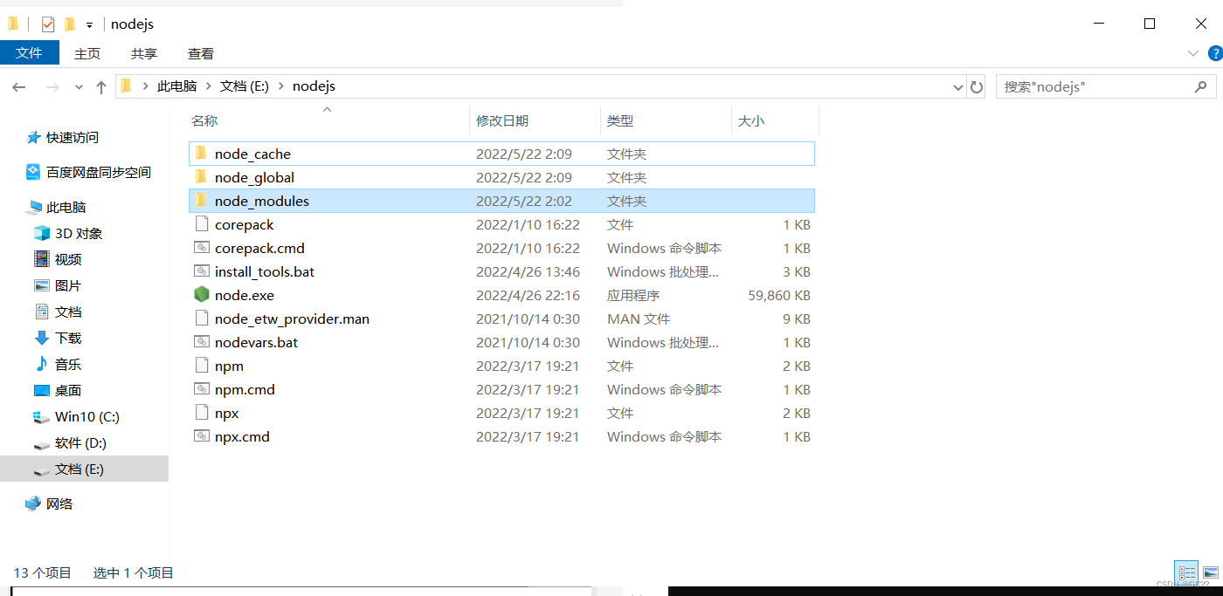The width and height of the screenshot is (1223, 596).
Task: Select 此电脑 in address bar path
Action: (x=176, y=86)
